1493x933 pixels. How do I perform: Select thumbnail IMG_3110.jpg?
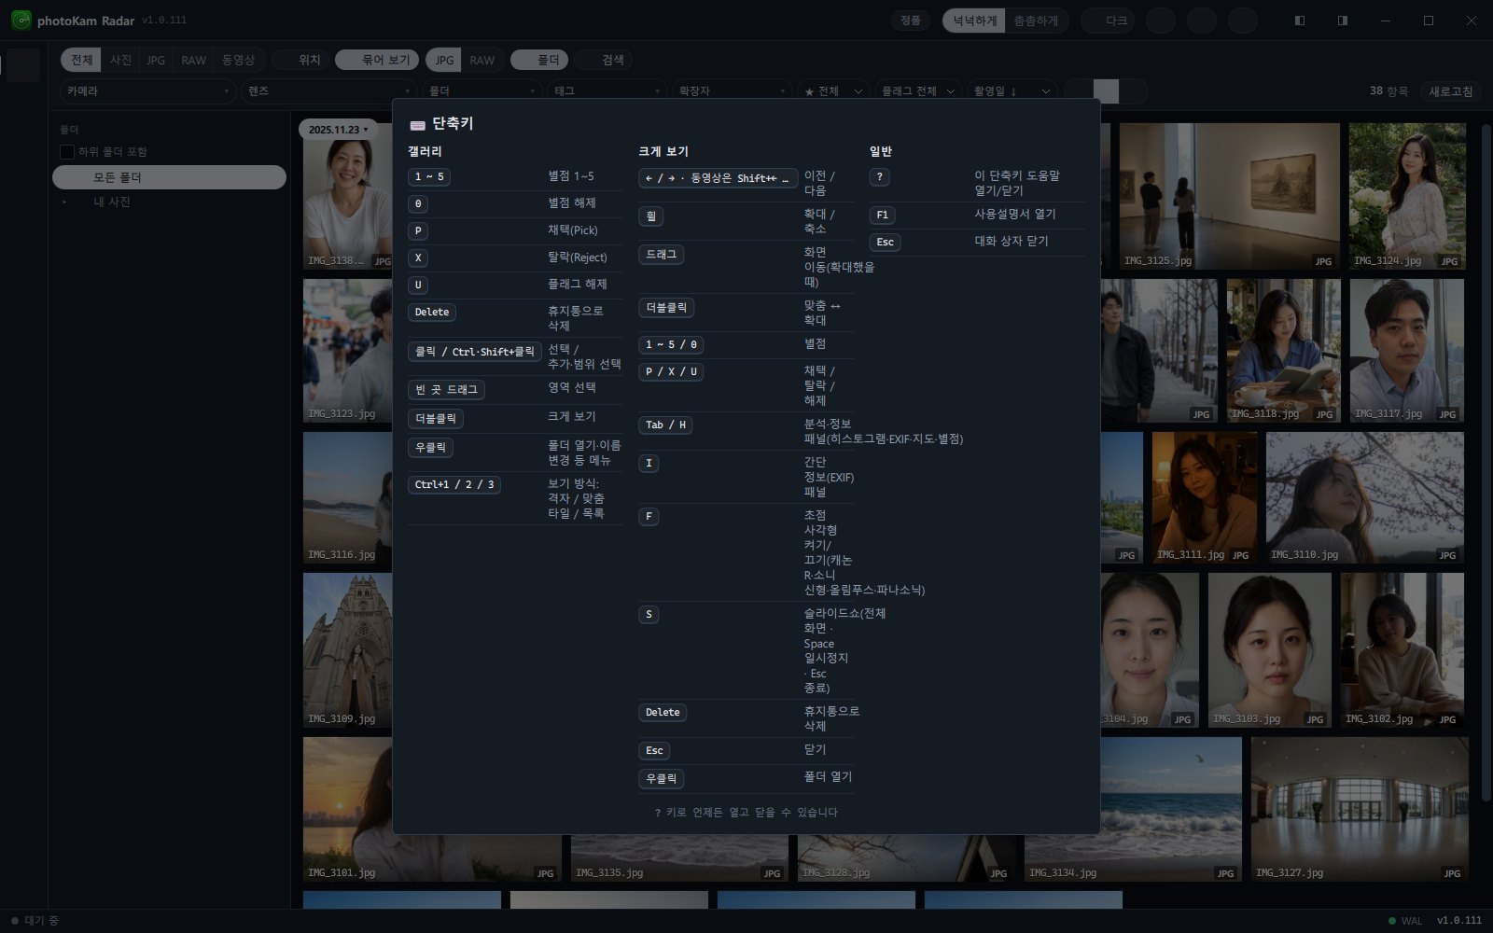(1365, 497)
